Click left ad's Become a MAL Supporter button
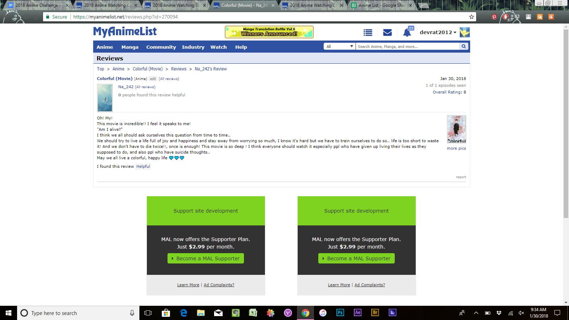The height and width of the screenshot is (320, 569). [x=206, y=258]
